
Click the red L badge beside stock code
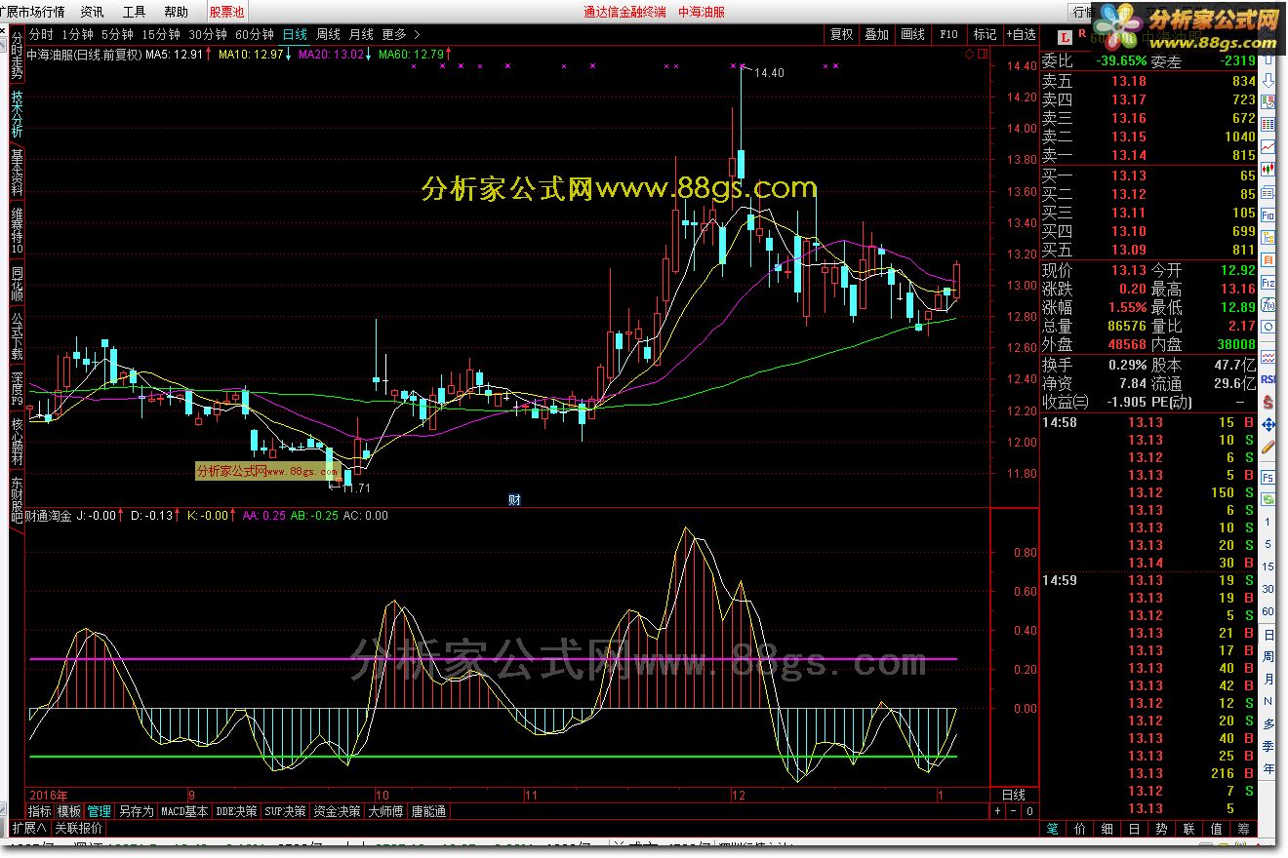1066,37
